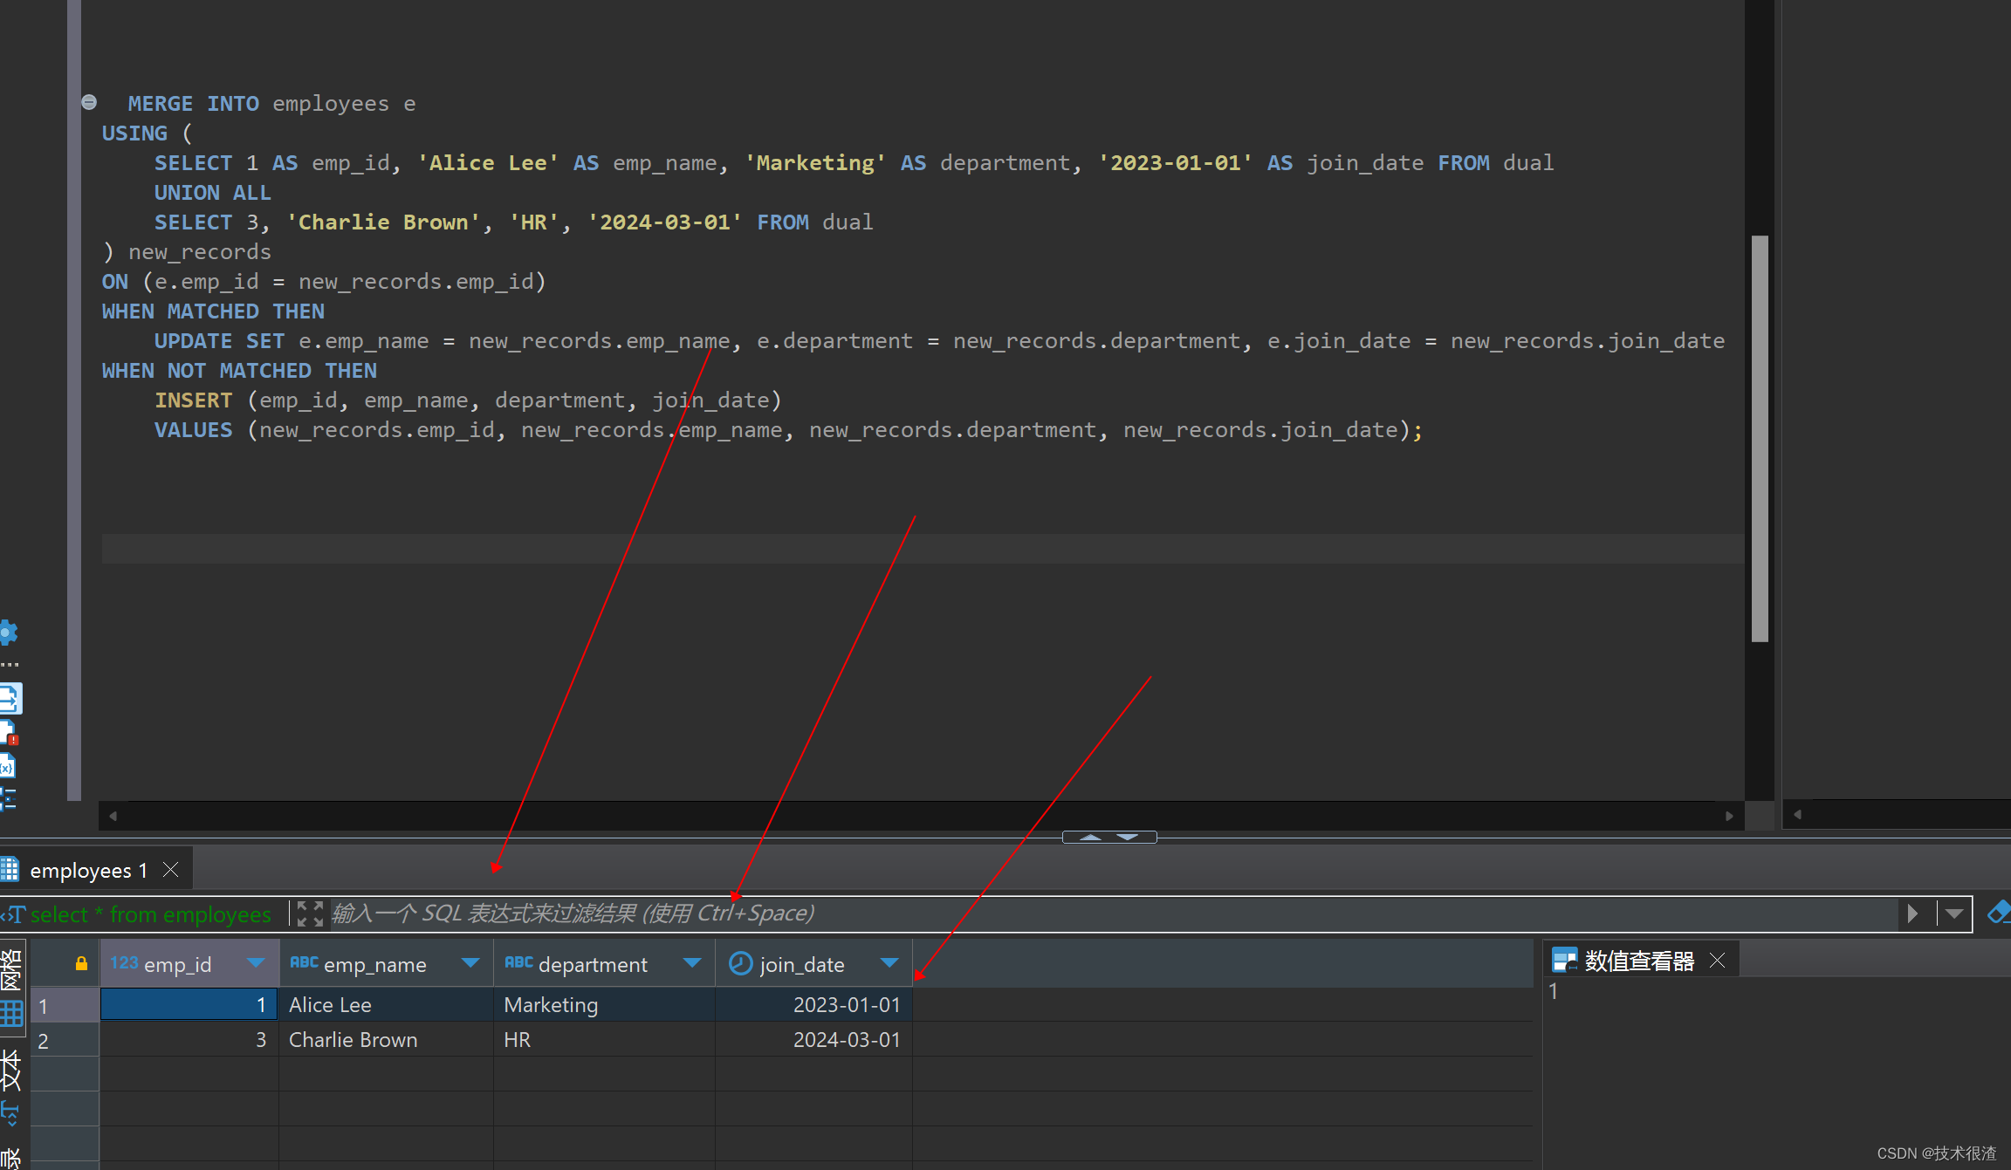This screenshot has width=2011, height=1170.
Task: Minimize the results panel with down arrow
Action: tap(1128, 837)
